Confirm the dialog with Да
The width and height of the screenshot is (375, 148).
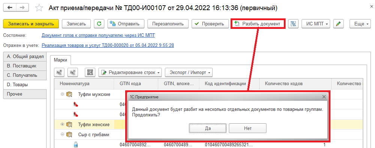[208, 128]
